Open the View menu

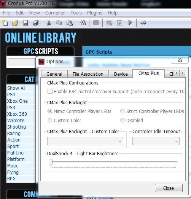coord(35,13)
